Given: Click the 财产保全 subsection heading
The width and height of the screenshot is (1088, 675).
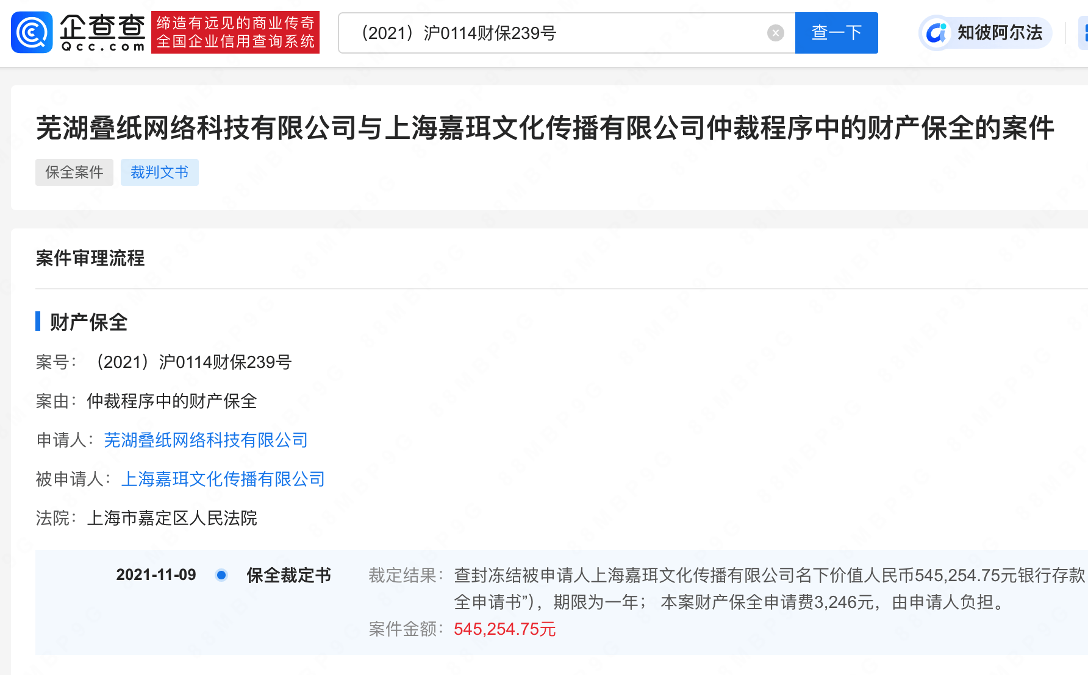Looking at the screenshot, I should 88,322.
